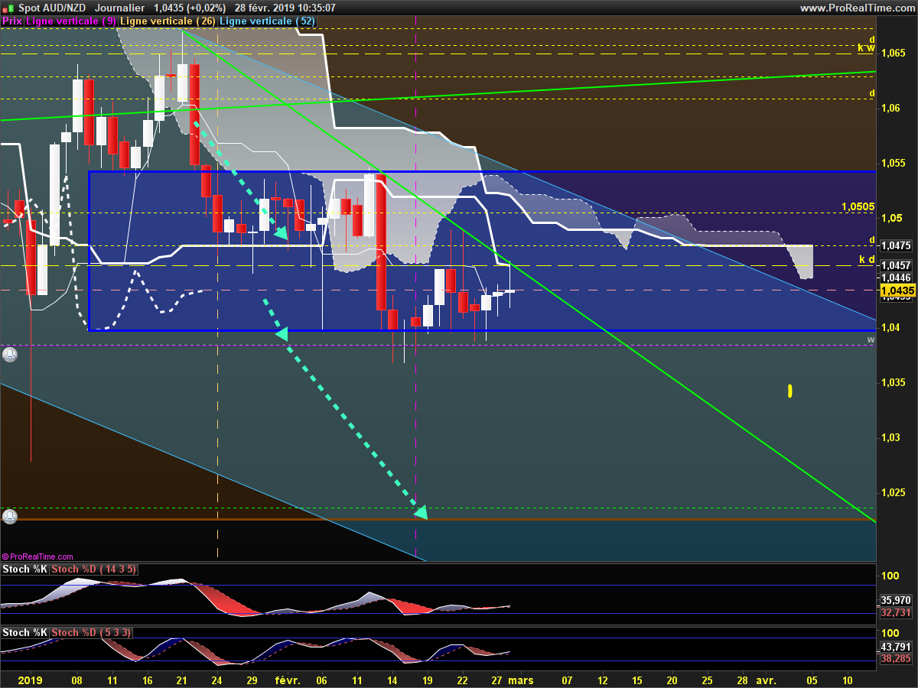Click the févr. date on time axis
Image resolution: width=918 pixels, height=688 pixels.
pos(287,680)
